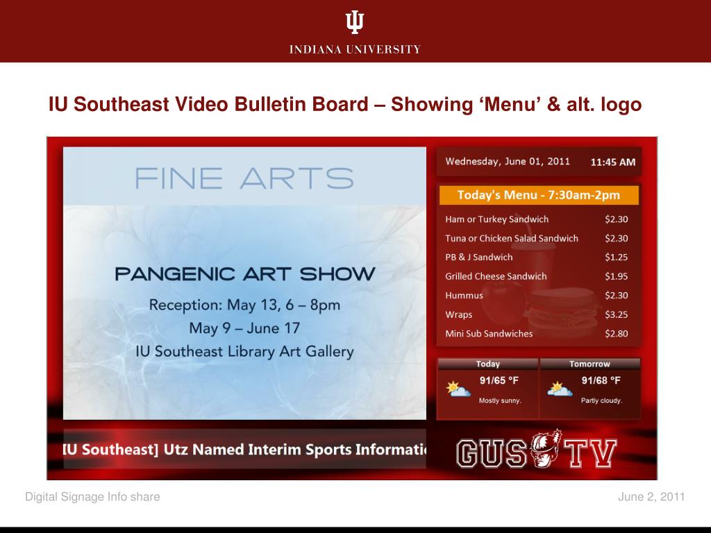Viewport: 711px width, 533px height.
Task: Click the 'Tomorrow' weather header
Action: tap(589, 364)
